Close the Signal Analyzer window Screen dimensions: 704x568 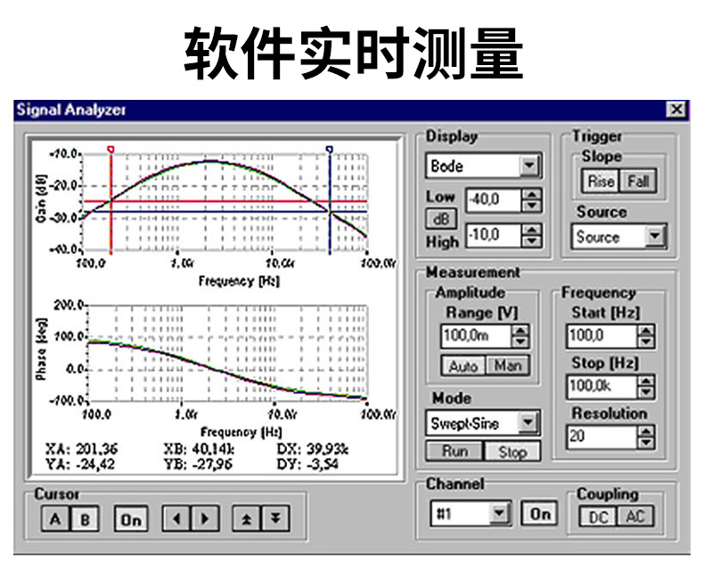[676, 110]
